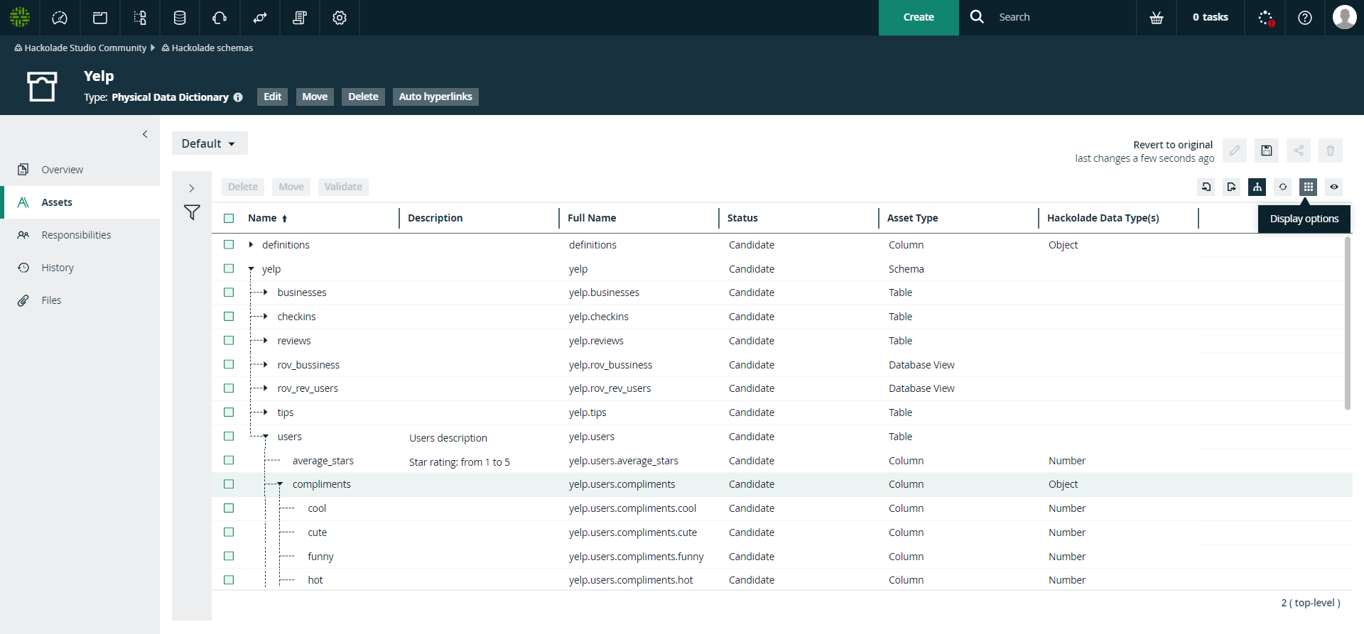Open the Responsibilities tab

tap(80, 235)
